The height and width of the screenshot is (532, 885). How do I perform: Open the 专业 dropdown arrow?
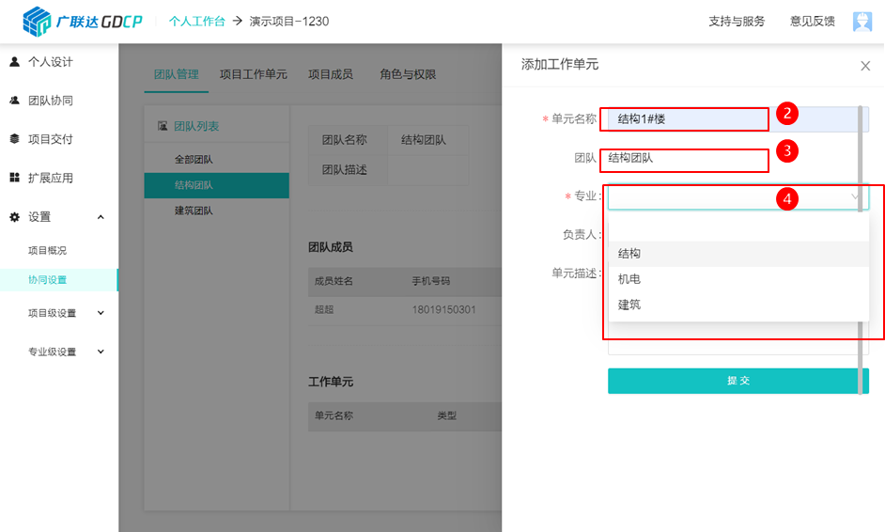pyautogui.click(x=855, y=196)
